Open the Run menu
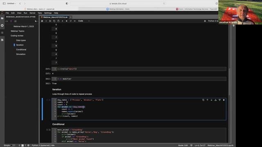 coord(25,13)
